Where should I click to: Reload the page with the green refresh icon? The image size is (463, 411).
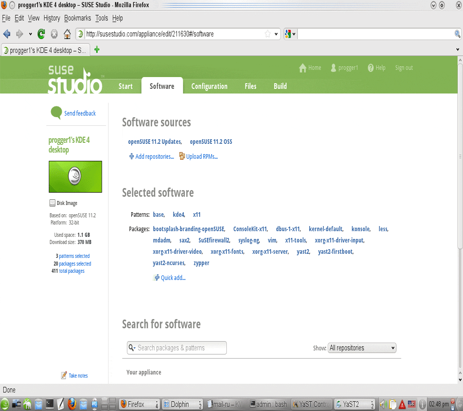[x=41, y=34]
